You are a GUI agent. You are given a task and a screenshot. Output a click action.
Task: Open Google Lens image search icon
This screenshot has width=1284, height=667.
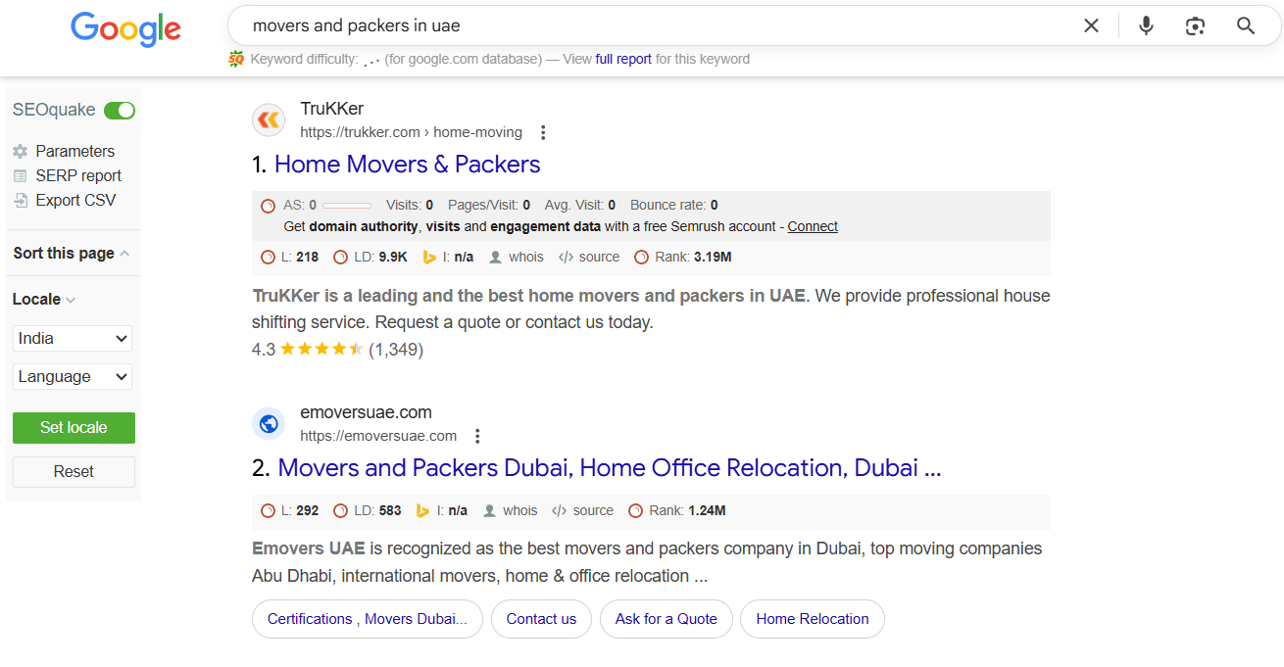[x=1195, y=26]
